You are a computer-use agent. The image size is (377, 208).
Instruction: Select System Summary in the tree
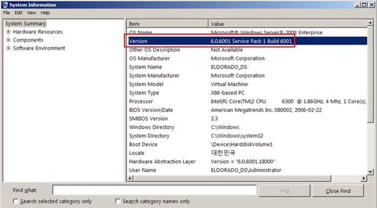click(25, 24)
